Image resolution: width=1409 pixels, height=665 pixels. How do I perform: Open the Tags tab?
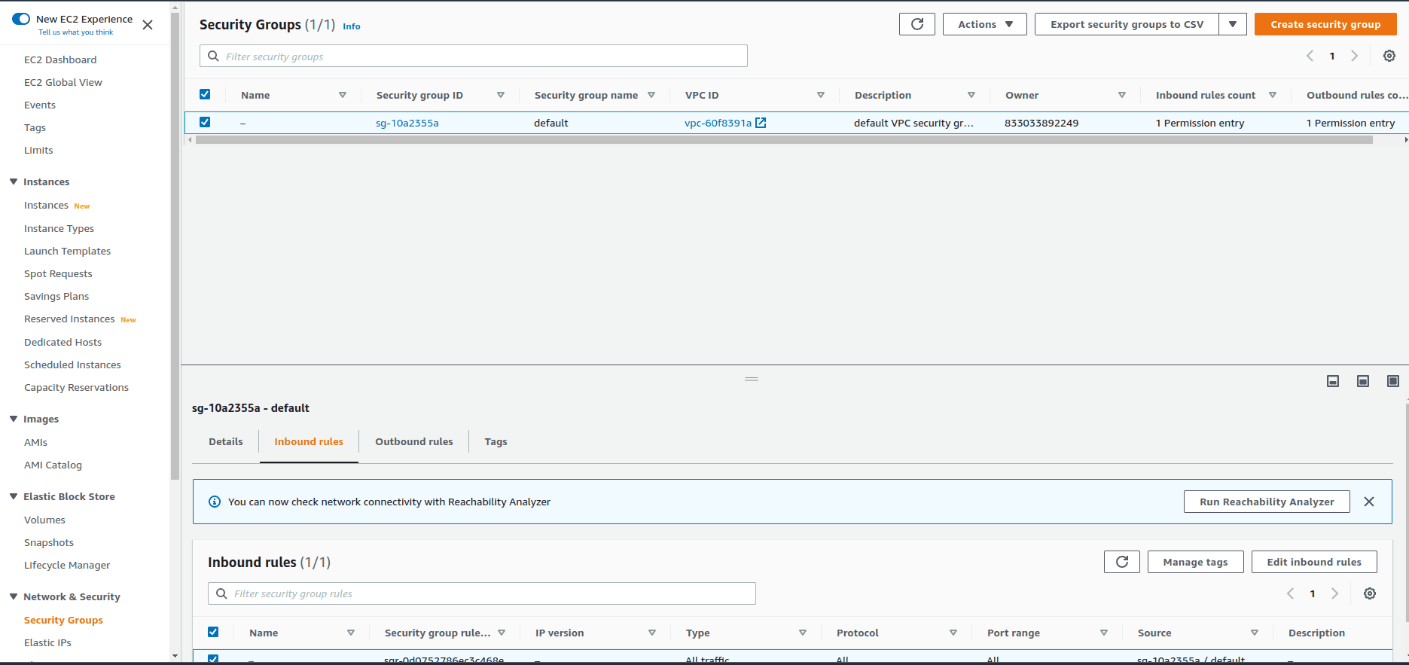coord(496,441)
